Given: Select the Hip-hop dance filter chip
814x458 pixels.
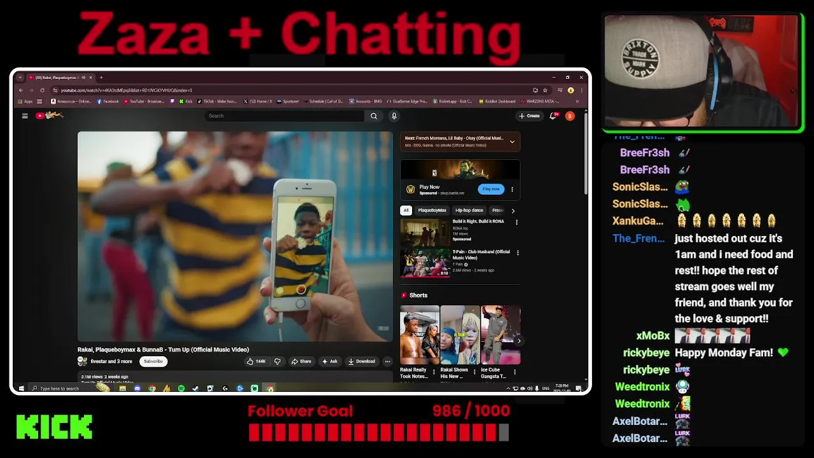Looking at the screenshot, I should [x=469, y=211].
